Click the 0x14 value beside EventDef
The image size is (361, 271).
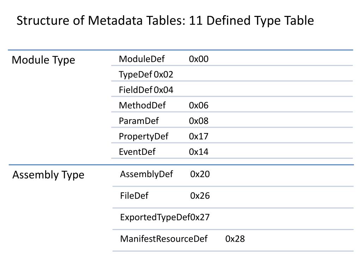[198, 152]
